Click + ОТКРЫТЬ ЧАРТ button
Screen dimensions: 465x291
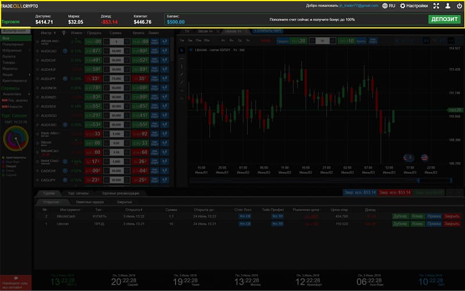pyautogui.click(x=267, y=31)
